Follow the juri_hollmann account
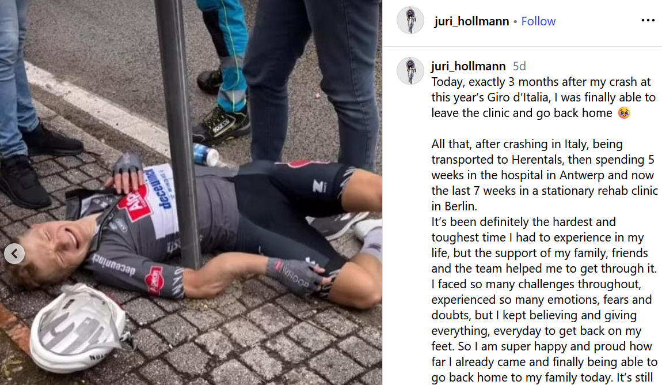Screen dimensions: 662x385 [x=538, y=21]
